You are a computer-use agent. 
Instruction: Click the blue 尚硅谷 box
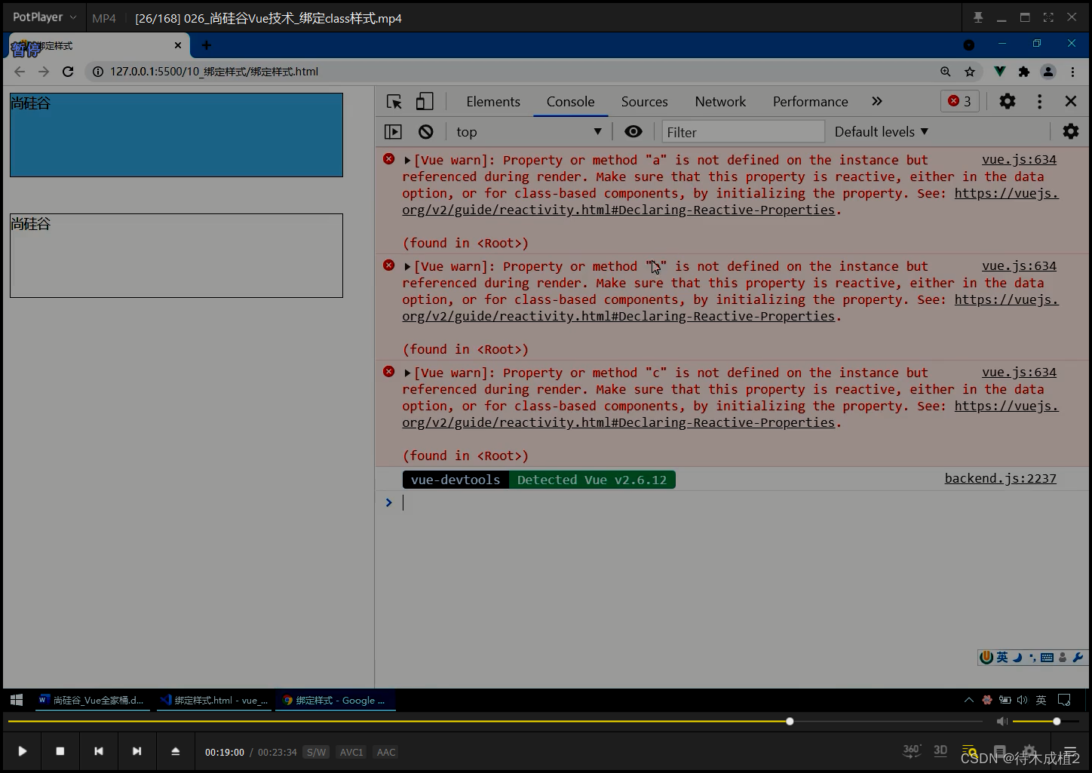coord(176,135)
